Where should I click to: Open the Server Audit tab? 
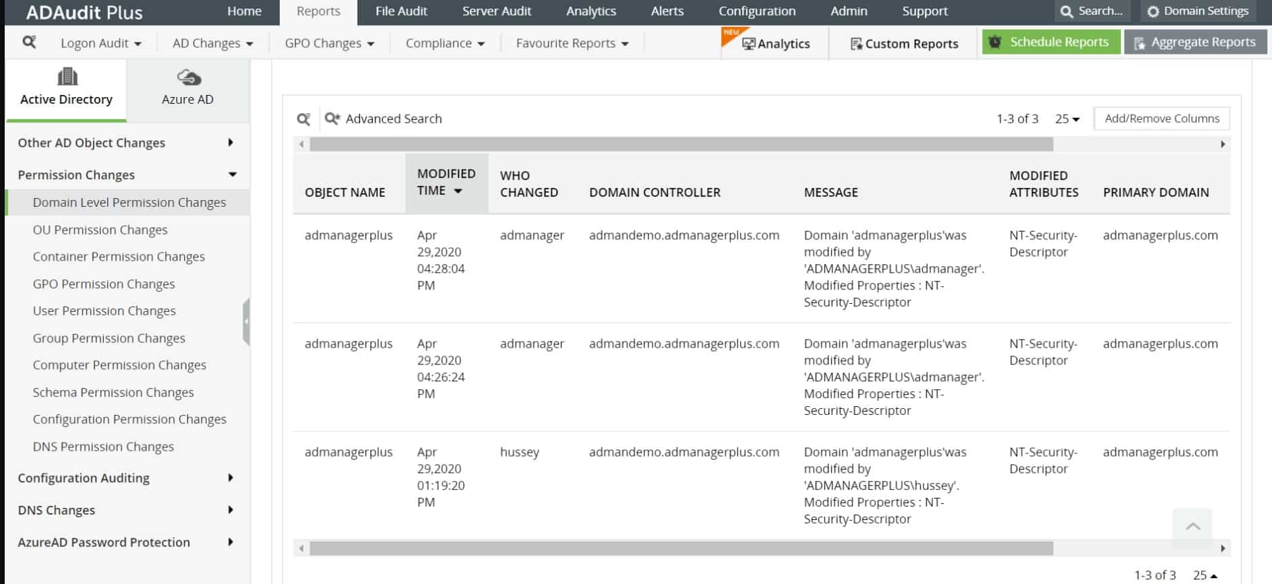[x=497, y=11]
